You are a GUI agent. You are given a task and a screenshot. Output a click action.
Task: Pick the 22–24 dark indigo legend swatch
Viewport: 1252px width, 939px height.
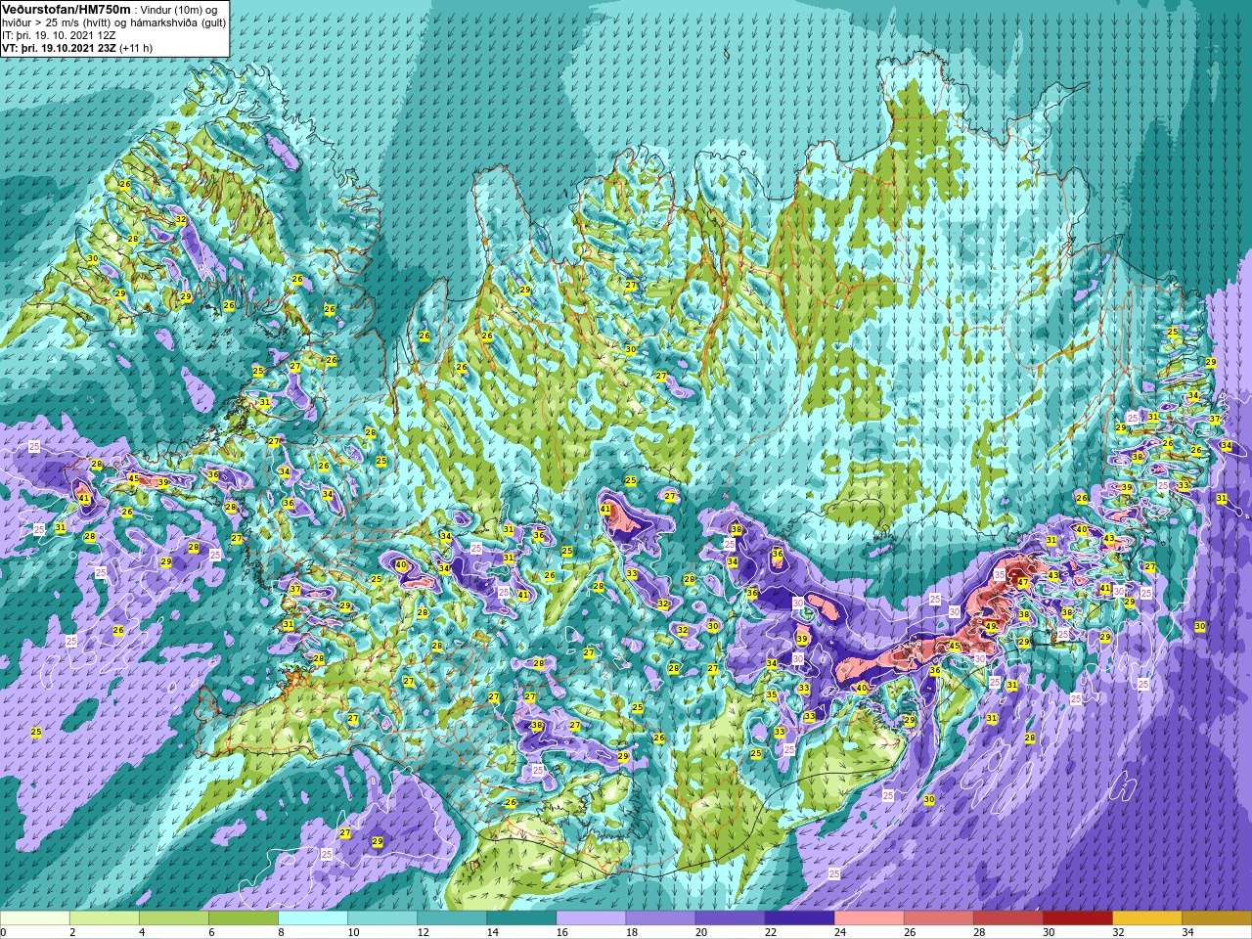799,918
